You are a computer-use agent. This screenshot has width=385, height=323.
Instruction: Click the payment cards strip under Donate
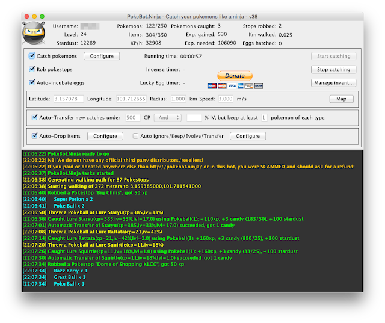[235, 85]
